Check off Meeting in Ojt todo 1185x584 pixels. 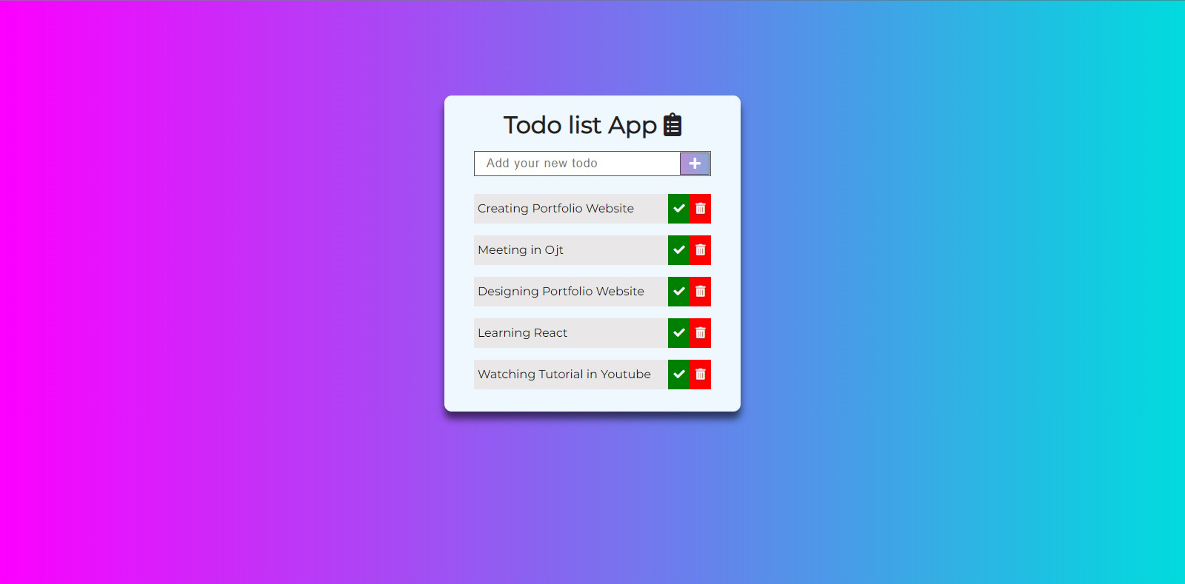click(x=678, y=250)
